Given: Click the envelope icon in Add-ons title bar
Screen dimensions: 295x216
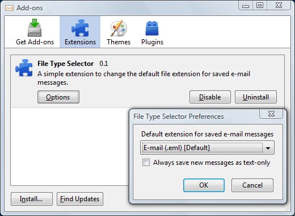Looking at the screenshot, I should [x=9, y=8].
